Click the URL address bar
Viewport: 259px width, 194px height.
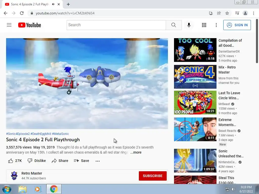point(119,13)
